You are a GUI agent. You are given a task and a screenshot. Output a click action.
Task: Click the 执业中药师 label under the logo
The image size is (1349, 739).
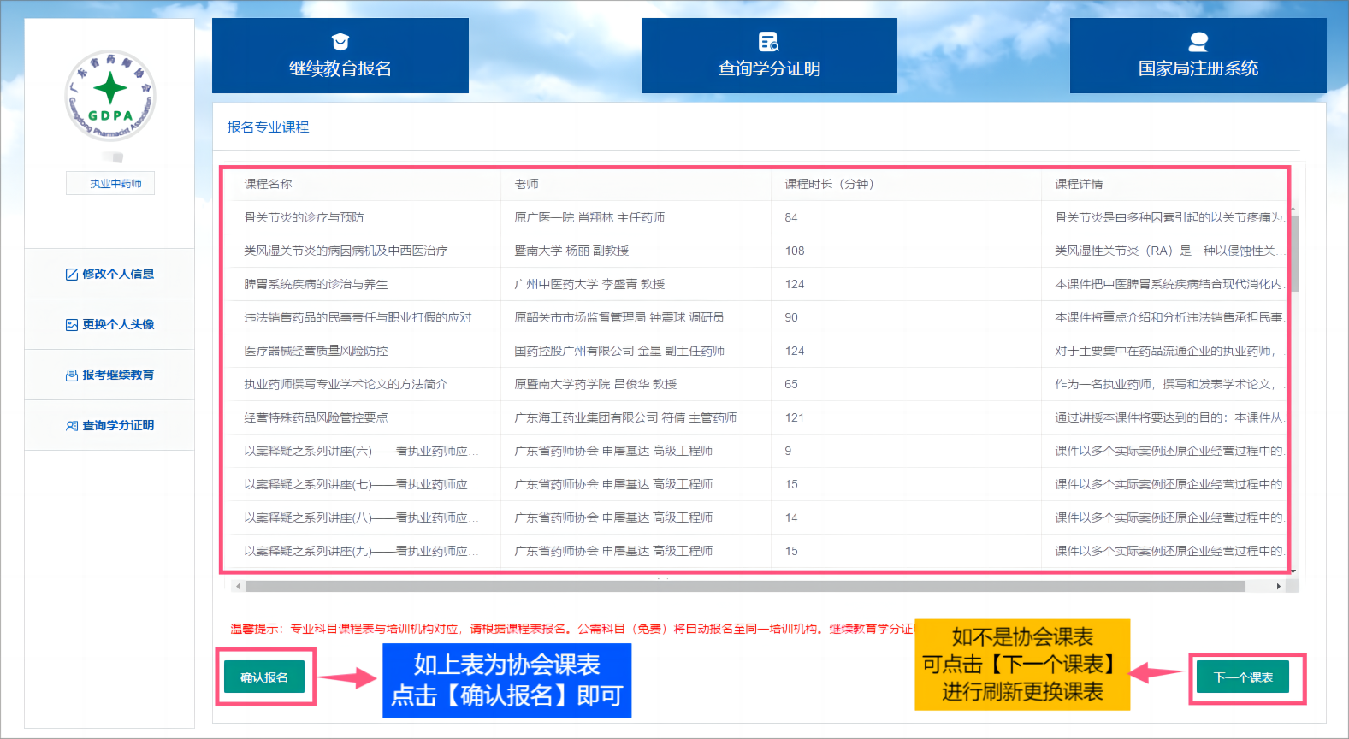click(x=110, y=184)
